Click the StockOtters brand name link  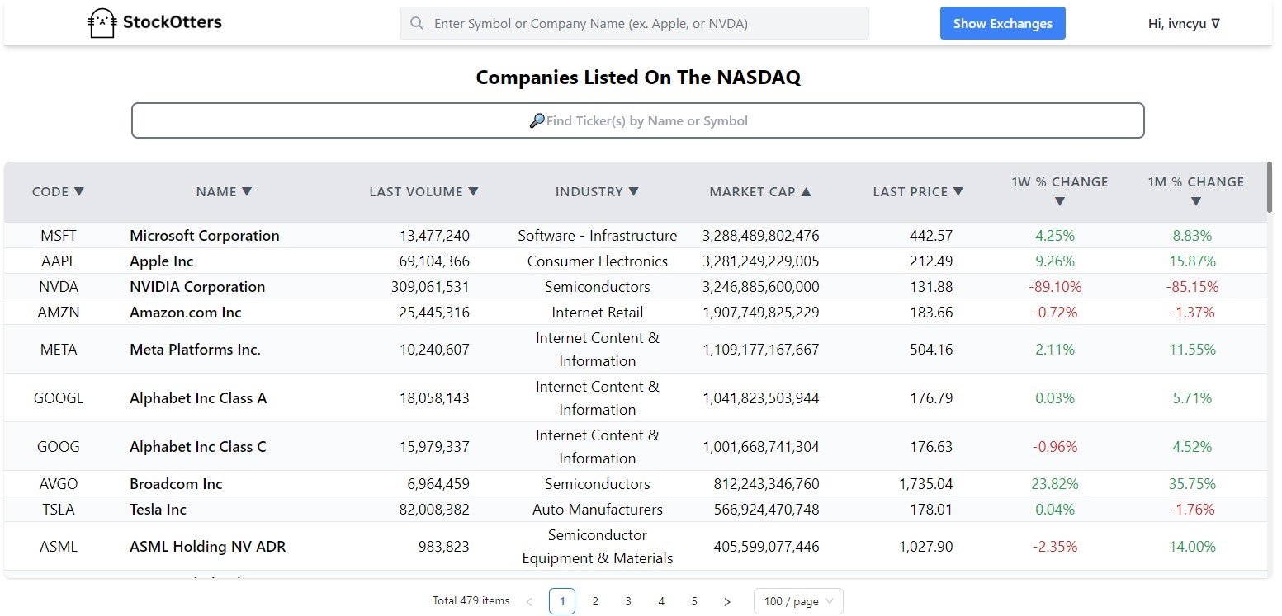click(173, 22)
